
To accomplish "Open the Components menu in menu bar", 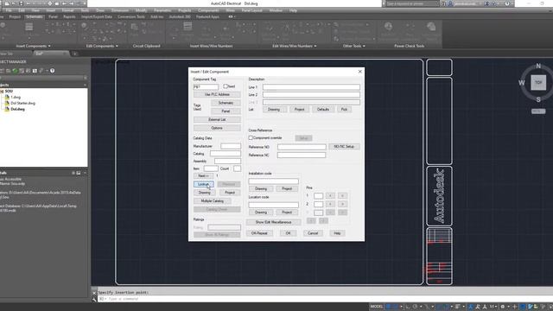I will (208, 10).
